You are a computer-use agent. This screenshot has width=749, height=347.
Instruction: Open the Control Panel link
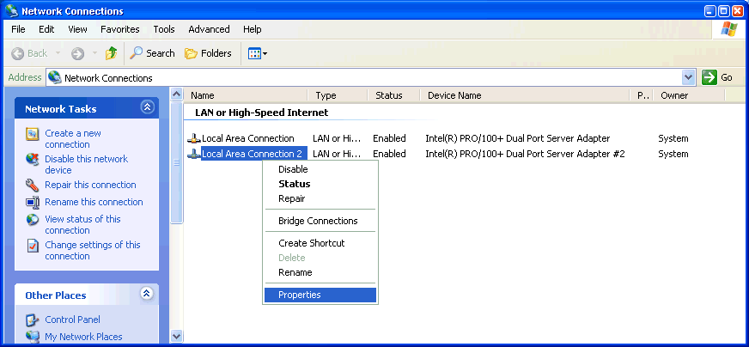(x=72, y=320)
